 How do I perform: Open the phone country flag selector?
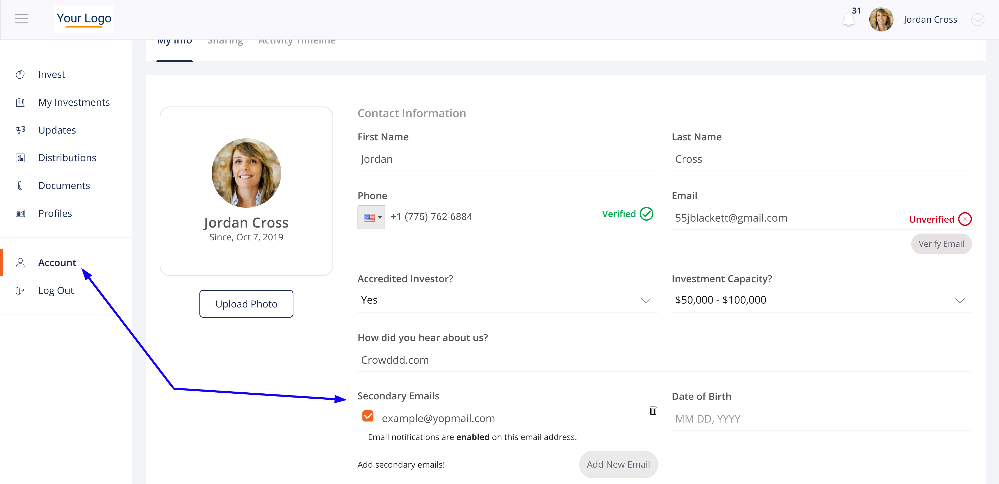[372, 217]
